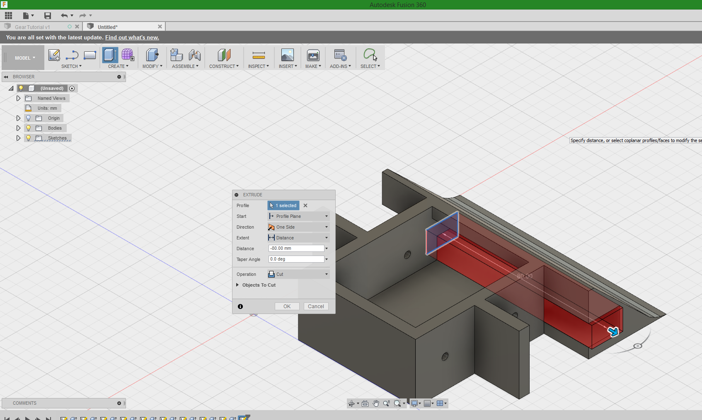Click the Taper Angle input field
The height and width of the screenshot is (420, 702).
point(296,259)
